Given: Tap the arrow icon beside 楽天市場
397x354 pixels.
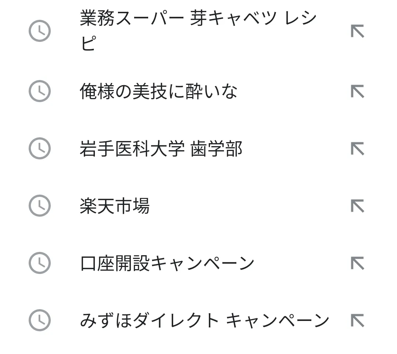Looking at the screenshot, I should pyautogui.click(x=357, y=206).
